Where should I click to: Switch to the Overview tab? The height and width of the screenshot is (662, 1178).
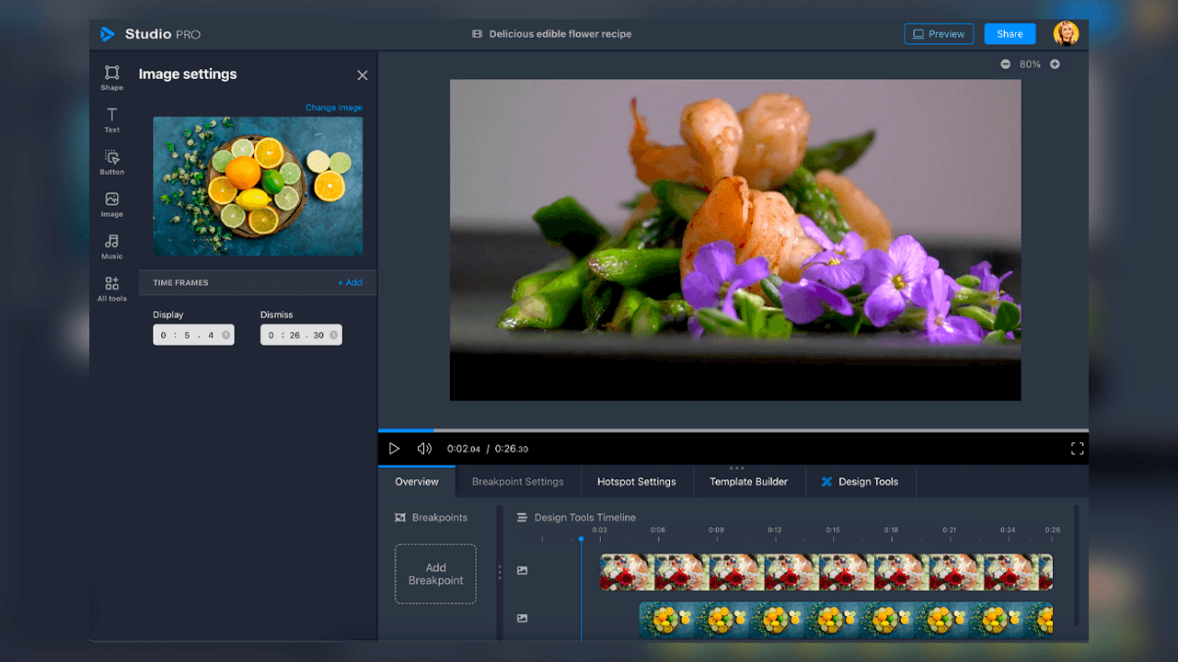[x=417, y=482]
